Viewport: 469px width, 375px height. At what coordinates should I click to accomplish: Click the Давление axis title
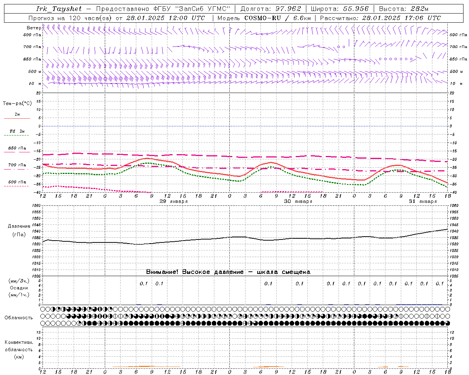[x=19, y=226]
